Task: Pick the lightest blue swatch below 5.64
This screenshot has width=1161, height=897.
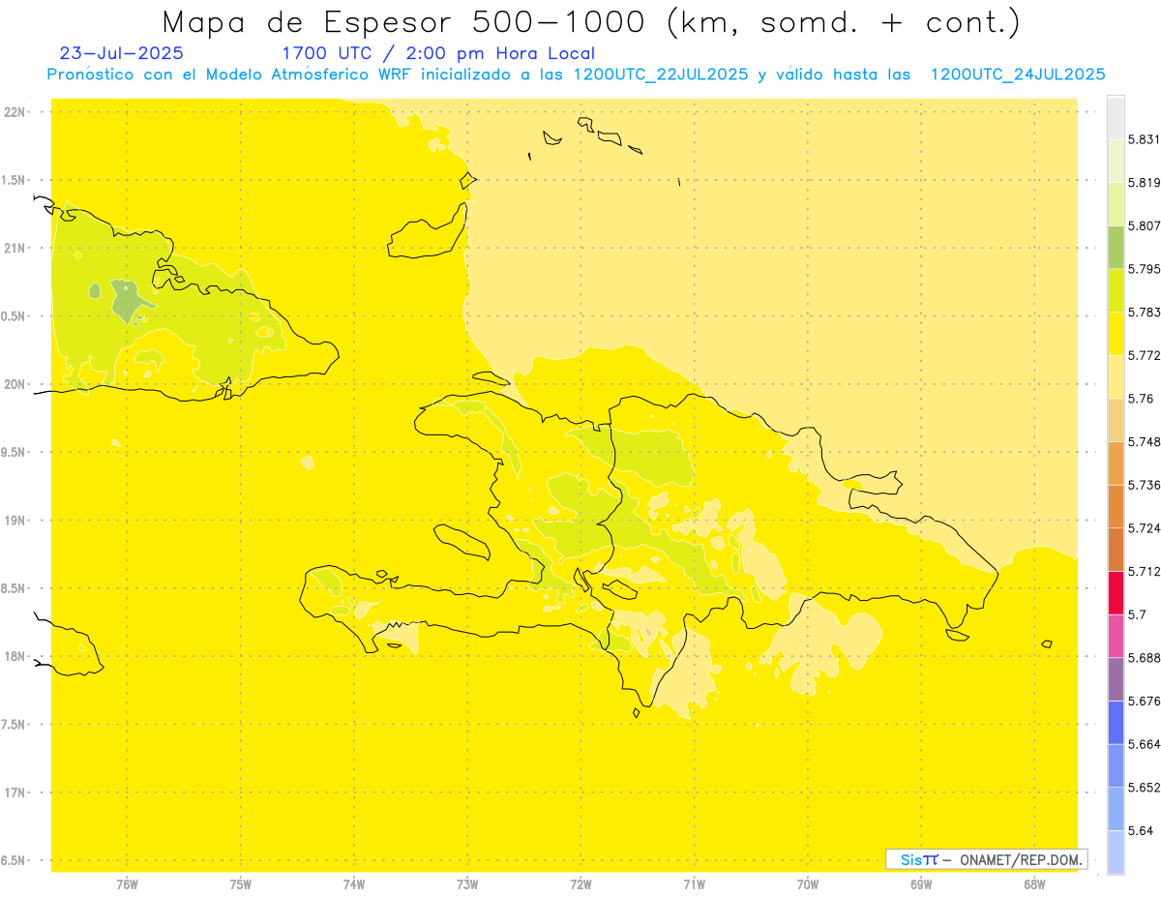Action: pyautogui.click(x=1116, y=852)
